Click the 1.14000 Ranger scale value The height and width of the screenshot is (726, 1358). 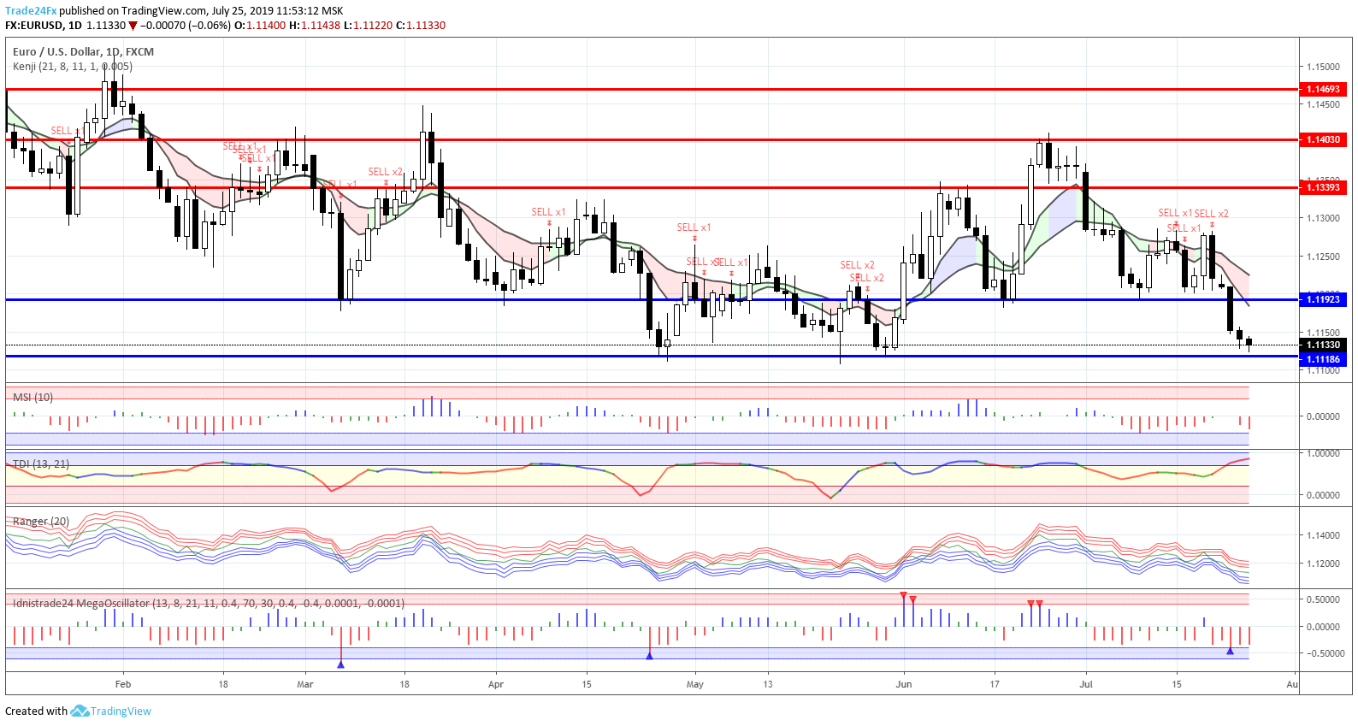tap(1323, 535)
